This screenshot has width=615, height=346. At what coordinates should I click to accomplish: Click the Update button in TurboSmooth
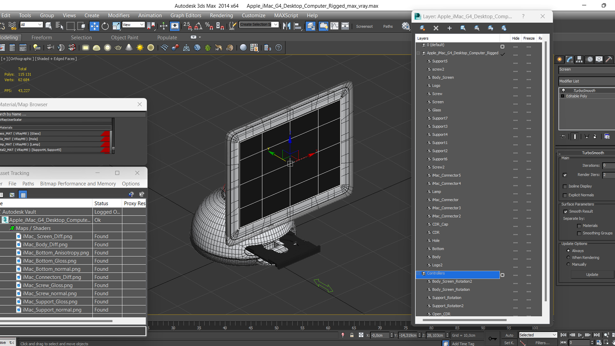point(592,275)
